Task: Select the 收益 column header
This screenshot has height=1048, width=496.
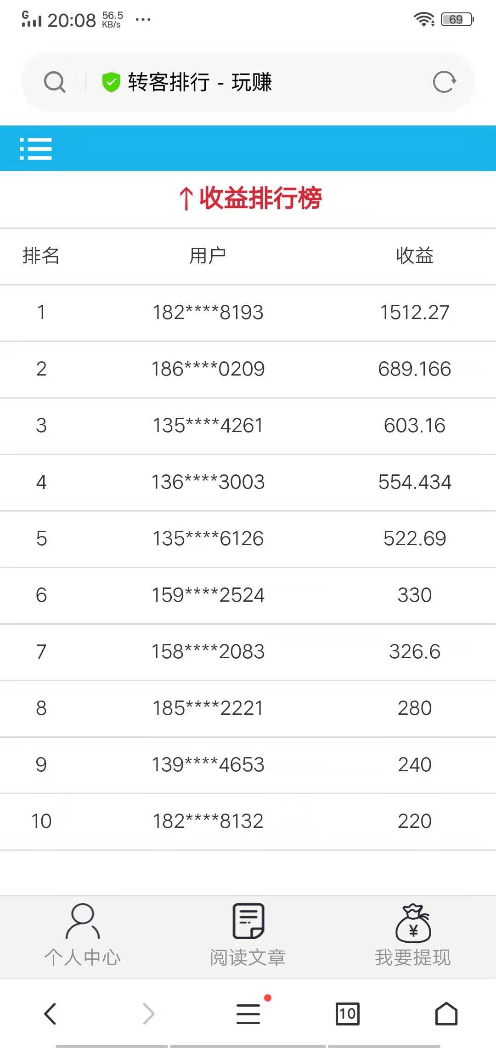Action: (x=415, y=256)
